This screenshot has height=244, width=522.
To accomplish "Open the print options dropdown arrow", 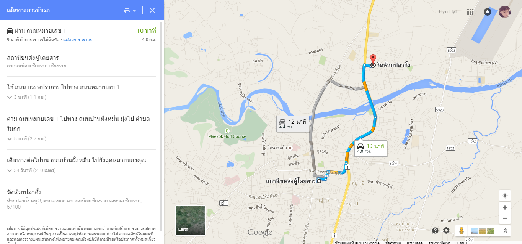I will pos(134,11).
